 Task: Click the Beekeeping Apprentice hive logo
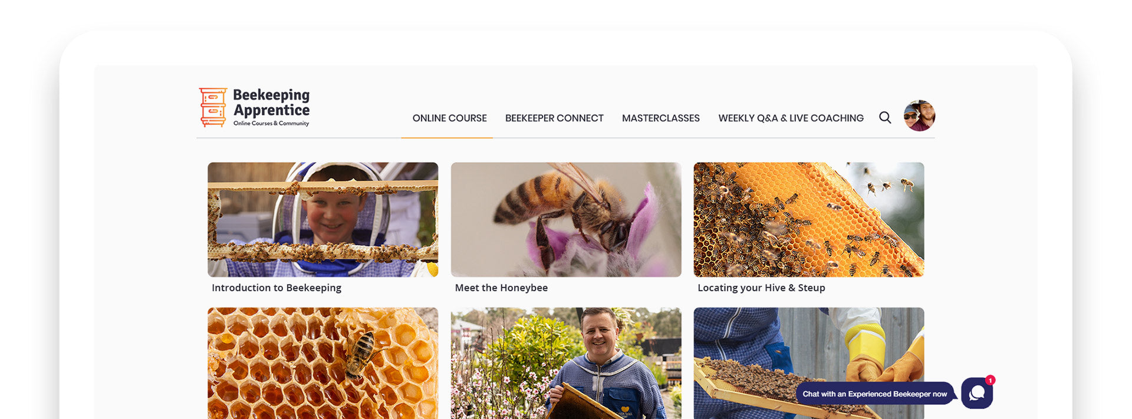213,107
